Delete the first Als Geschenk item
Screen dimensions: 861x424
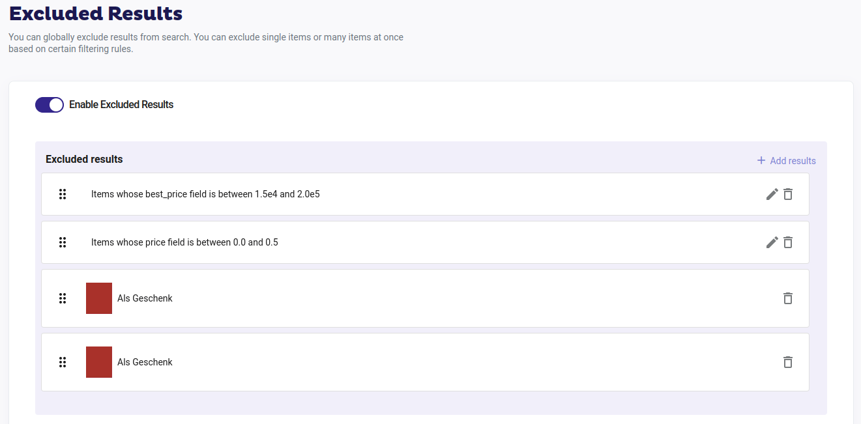pyautogui.click(x=788, y=298)
